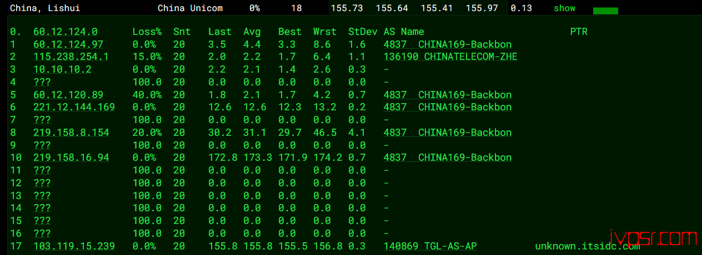702x255 pixels.
Task: Click the 40.0% loss value
Action: pos(147,95)
